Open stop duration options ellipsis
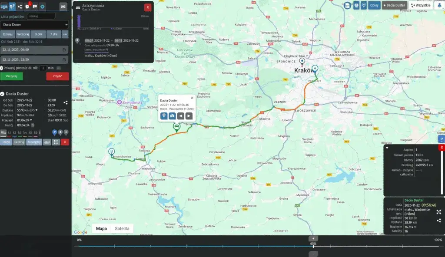The width and height of the screenshot is (445, 257). click(x=59, y=68)
